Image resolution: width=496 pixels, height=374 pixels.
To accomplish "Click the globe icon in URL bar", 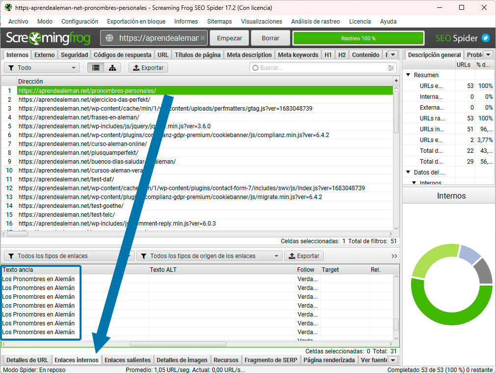I will [x=110, y=38].
